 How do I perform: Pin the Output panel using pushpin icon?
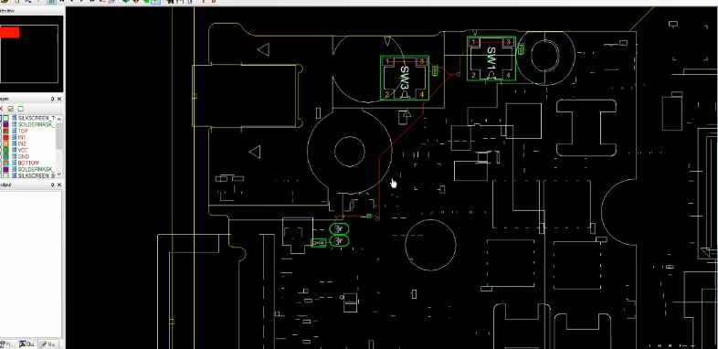52,185
